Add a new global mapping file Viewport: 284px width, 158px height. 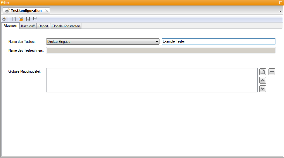click(x=263, y=72)
